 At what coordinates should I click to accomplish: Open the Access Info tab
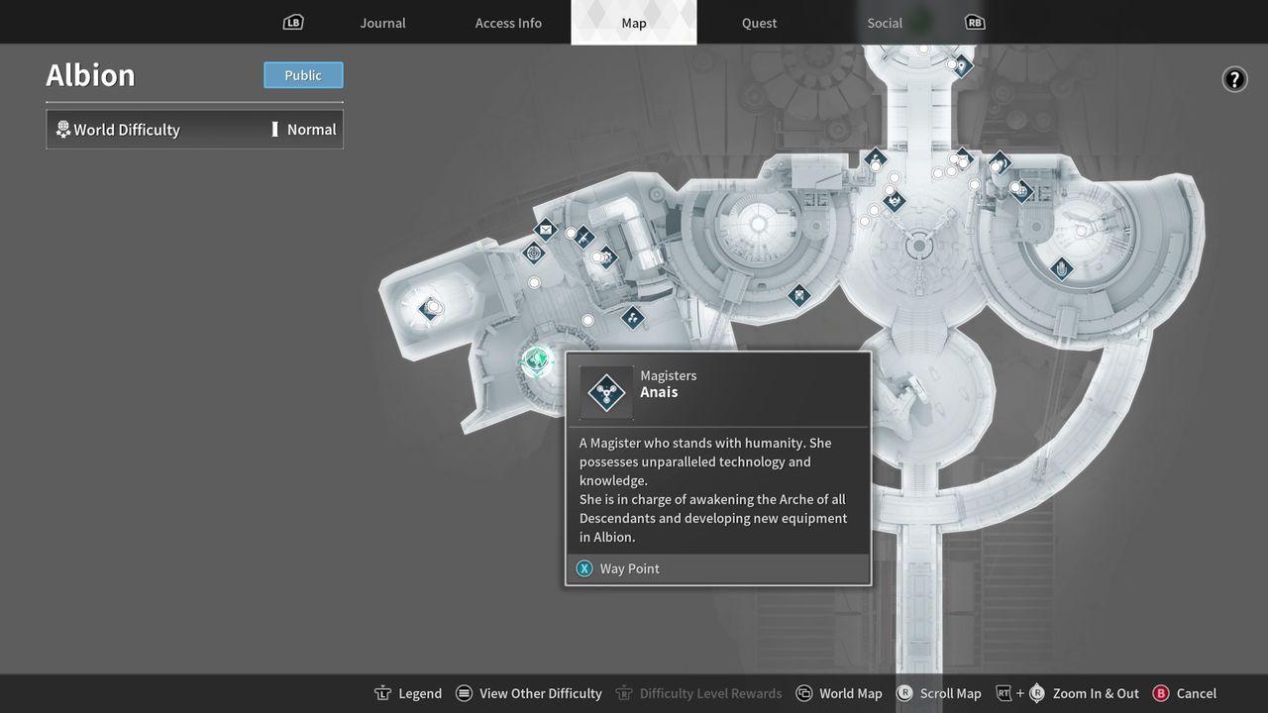(508, 23)
